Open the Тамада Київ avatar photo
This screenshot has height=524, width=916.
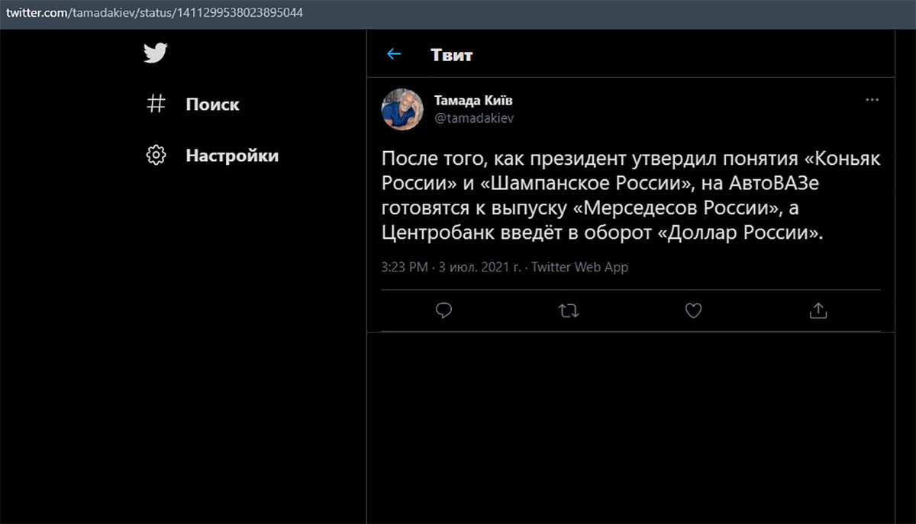click(402, 110)
